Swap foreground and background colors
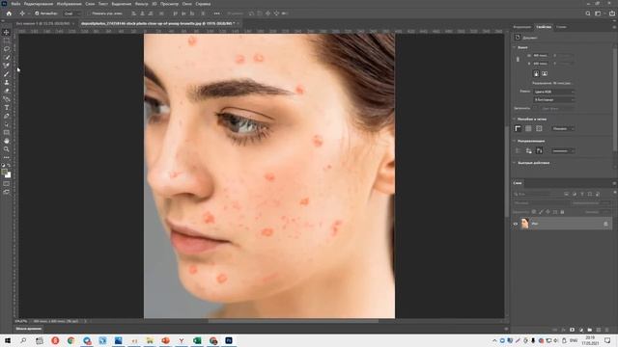Viewport: 618px width, 347px height. [x=10, y=165]
